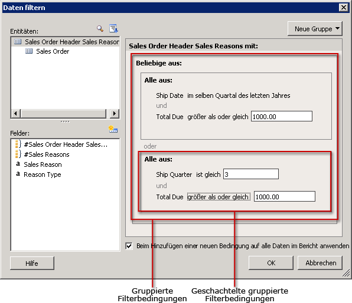The width and height of the screenshot is (352, 303).
Task: Click the focused 'größer als oder gleich' operator
Action: [x=219, y=197]
